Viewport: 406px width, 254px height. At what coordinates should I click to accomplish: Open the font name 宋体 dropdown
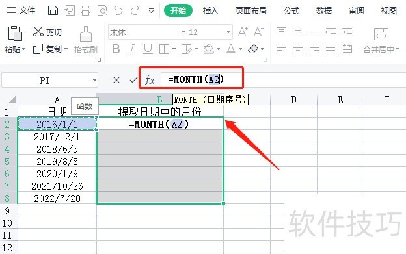tap(183, 32)
